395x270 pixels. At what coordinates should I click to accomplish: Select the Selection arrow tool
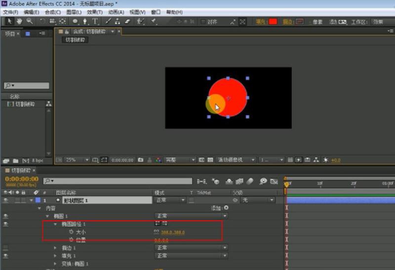(9, 21)
